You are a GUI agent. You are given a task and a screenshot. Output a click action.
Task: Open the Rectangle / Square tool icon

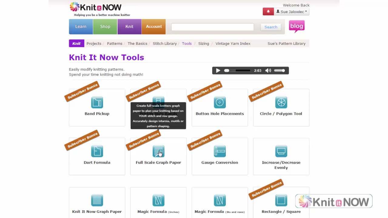281,200
